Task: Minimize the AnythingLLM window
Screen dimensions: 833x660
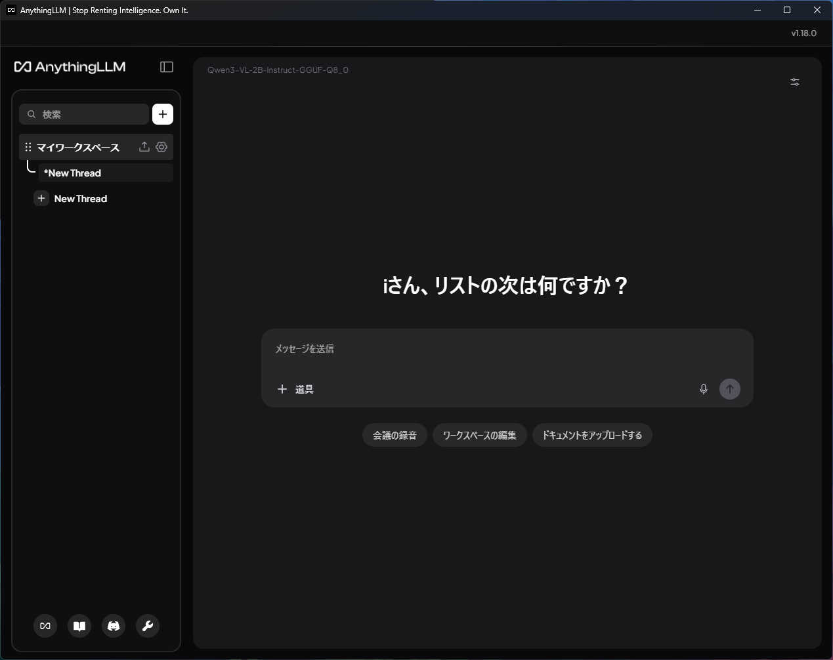Action: coord(758,10)
